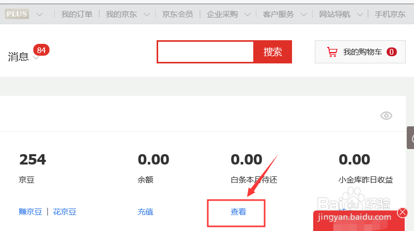The image size is (414, 231).
Task: Open the gray side tab on right edge
Action: point(410,138)
